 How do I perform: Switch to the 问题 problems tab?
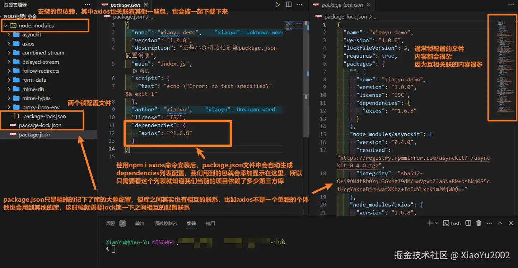(110, 223)
